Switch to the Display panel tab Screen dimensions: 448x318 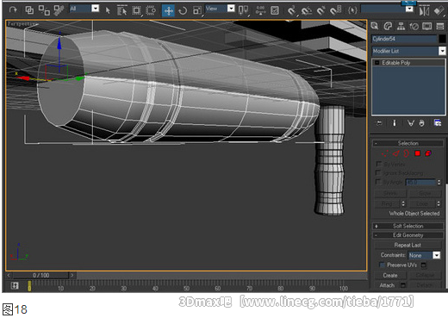427,26
